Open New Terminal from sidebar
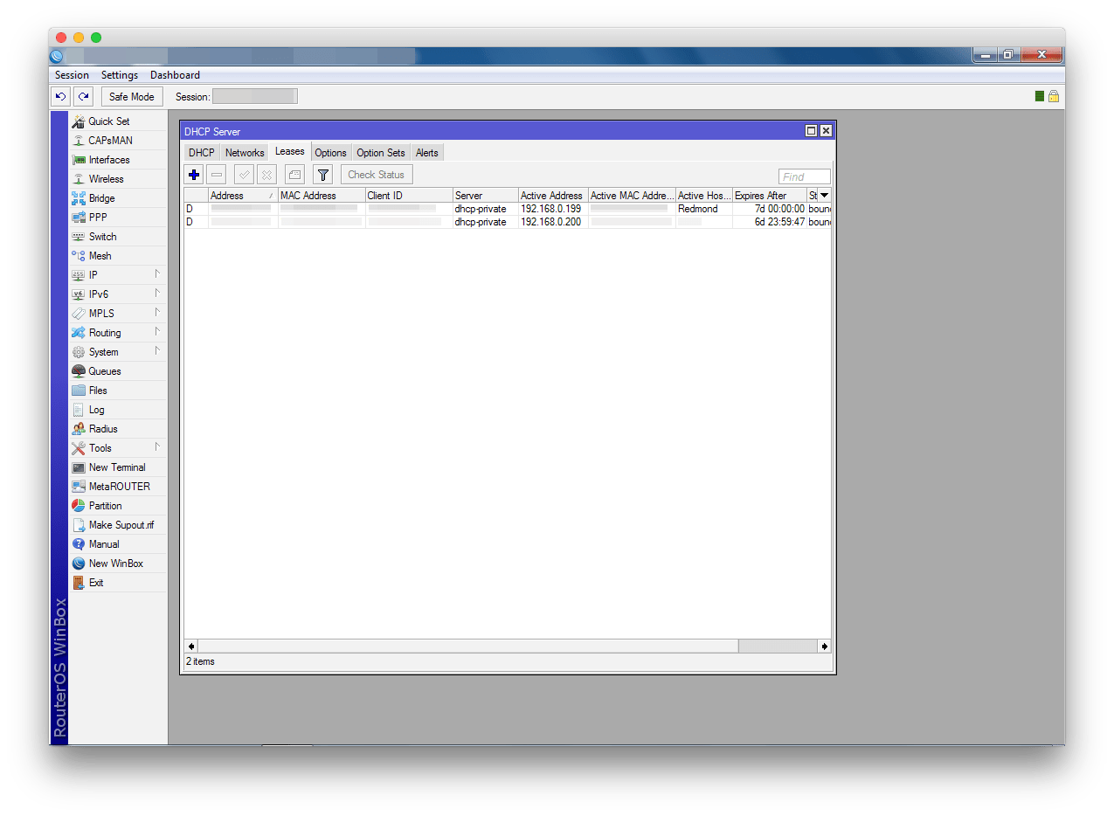Viewport: 1114px width, 816px height. (x=116, y=467)
